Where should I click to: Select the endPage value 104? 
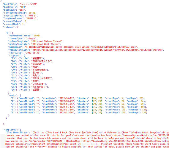point(143,107)
